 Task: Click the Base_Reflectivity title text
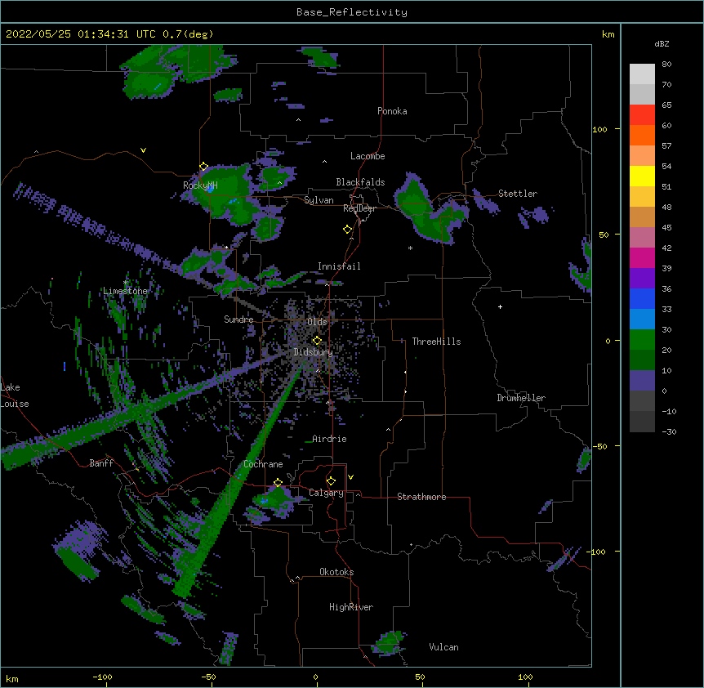(x=352, y=12)
